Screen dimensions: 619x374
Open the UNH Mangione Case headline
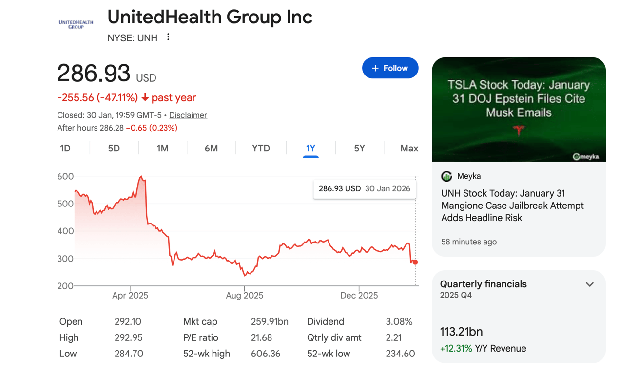point(512,206)
